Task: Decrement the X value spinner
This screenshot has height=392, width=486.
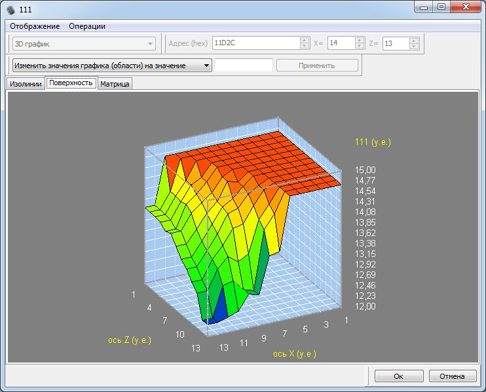Action: coord(359,46)
